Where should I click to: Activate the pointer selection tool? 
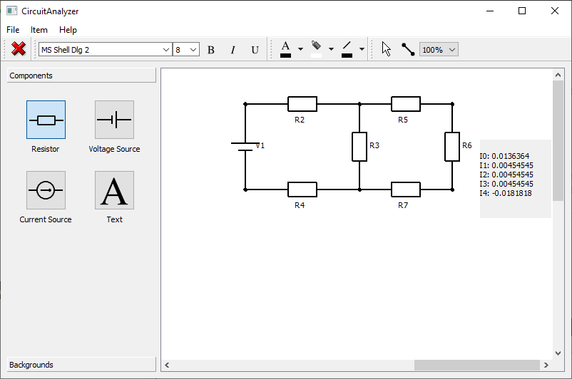(387, 49)
